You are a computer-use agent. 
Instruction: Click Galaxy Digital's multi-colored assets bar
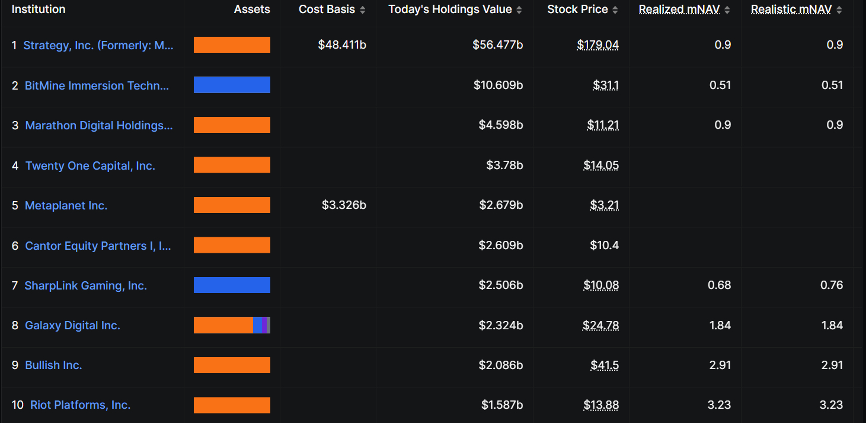pyautogui.click(x=232, y=325)
